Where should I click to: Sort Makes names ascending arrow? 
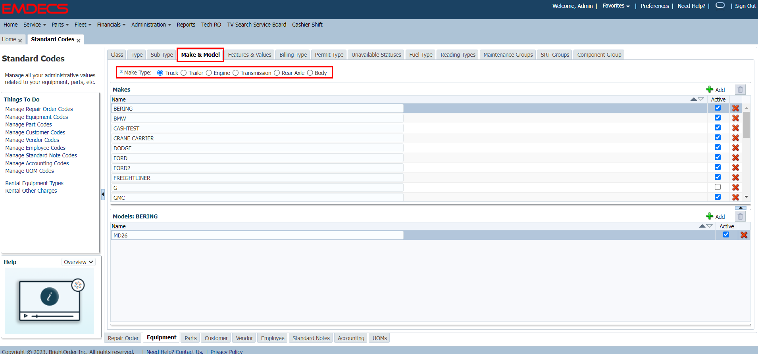coord(693,99)
